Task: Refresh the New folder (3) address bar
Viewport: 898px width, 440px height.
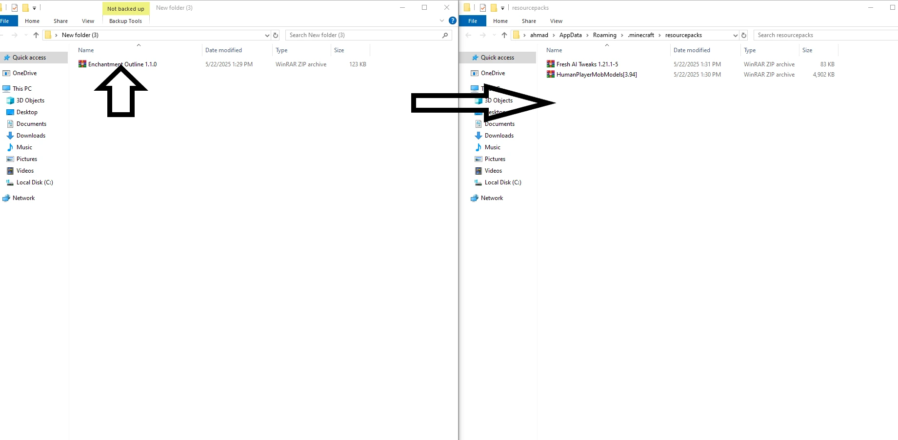Action: click(x=276, y=35)
